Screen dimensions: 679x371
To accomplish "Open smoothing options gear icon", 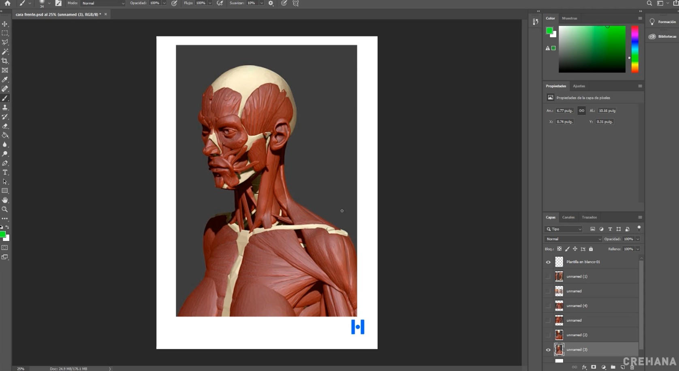I will [x=271, y=3].
